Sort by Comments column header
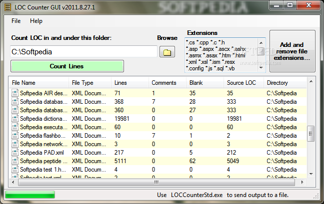Viewport: 324px width, 204px height. coord(167,83)
